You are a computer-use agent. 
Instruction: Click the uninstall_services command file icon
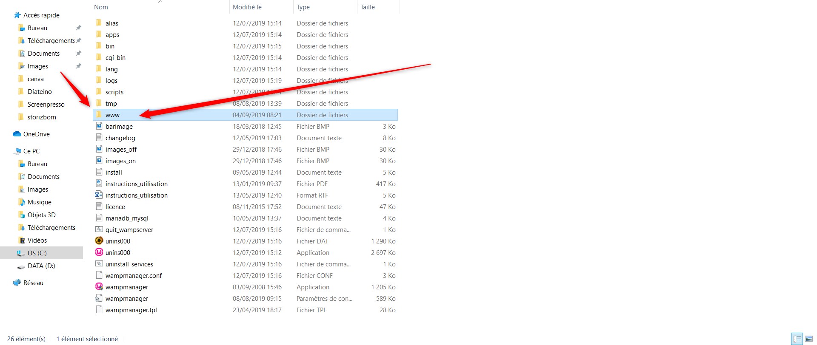tap(99, 264)
